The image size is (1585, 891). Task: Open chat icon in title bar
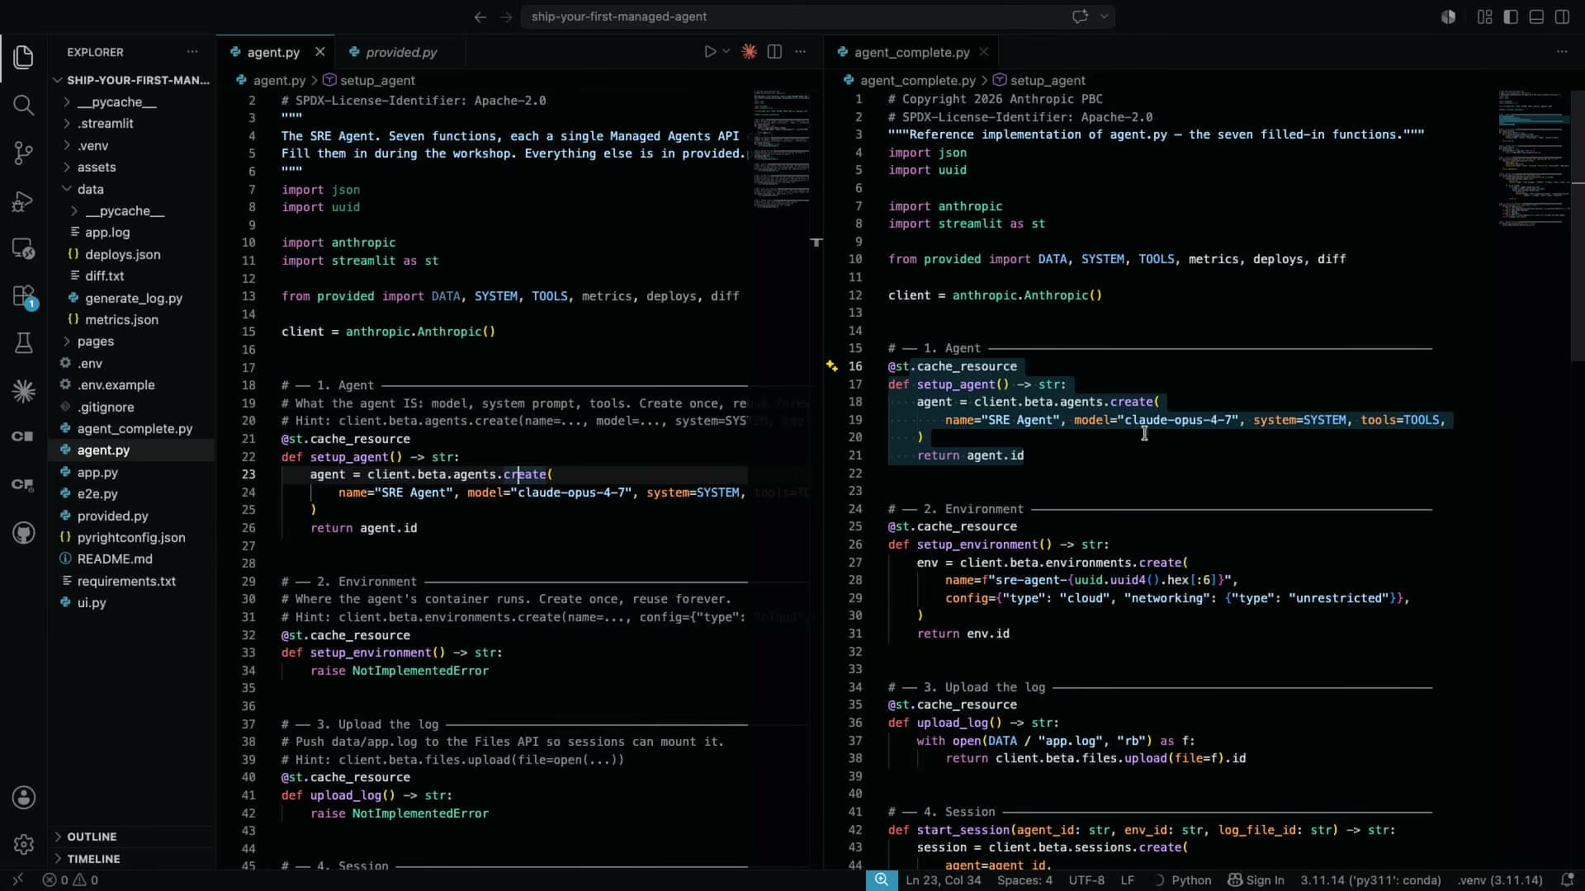tap(1080, 16)
